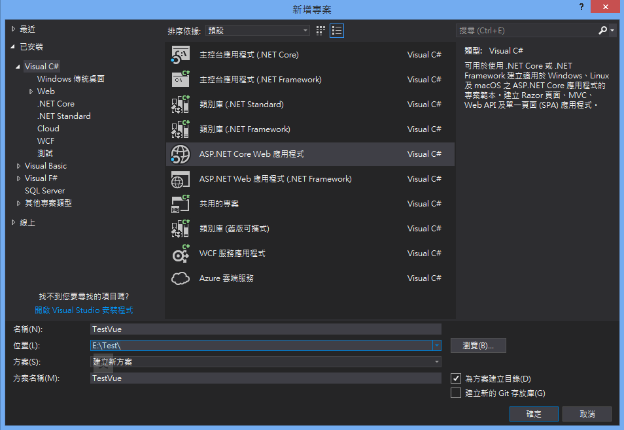Select 類別庫 (舊版可攜式) template name

point(234,229)
